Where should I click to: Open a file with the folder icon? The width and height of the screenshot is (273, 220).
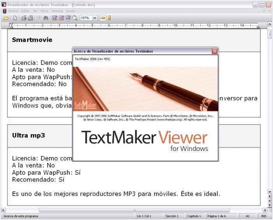[6, 18]
